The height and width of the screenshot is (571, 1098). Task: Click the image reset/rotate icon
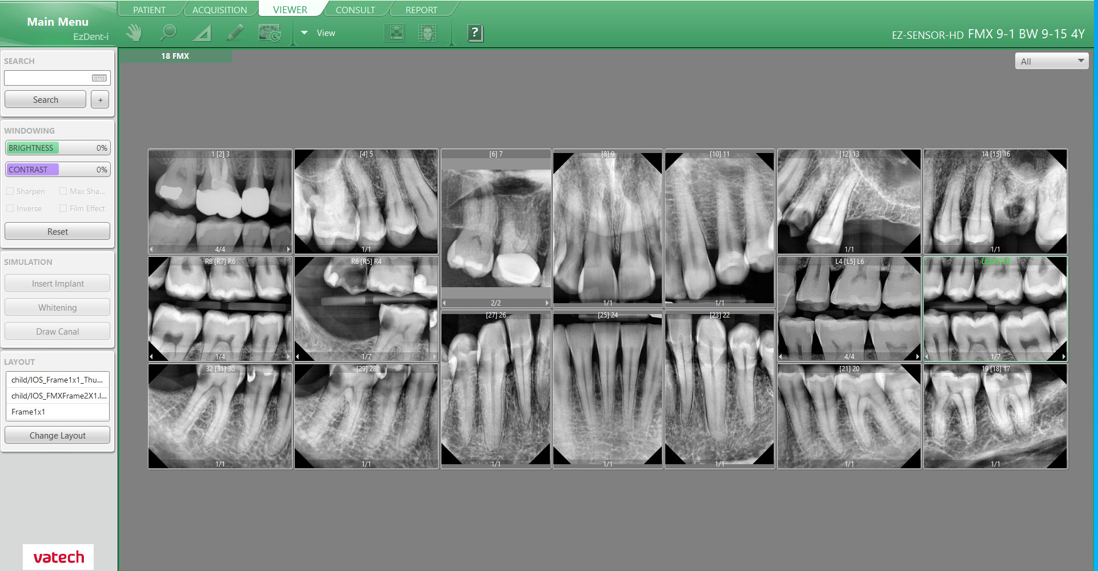coord(270,33)
